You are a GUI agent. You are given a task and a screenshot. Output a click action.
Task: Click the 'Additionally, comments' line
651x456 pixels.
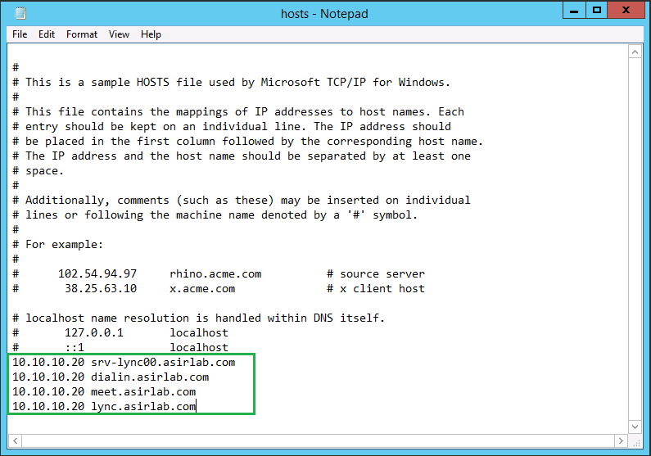[242, 201]
